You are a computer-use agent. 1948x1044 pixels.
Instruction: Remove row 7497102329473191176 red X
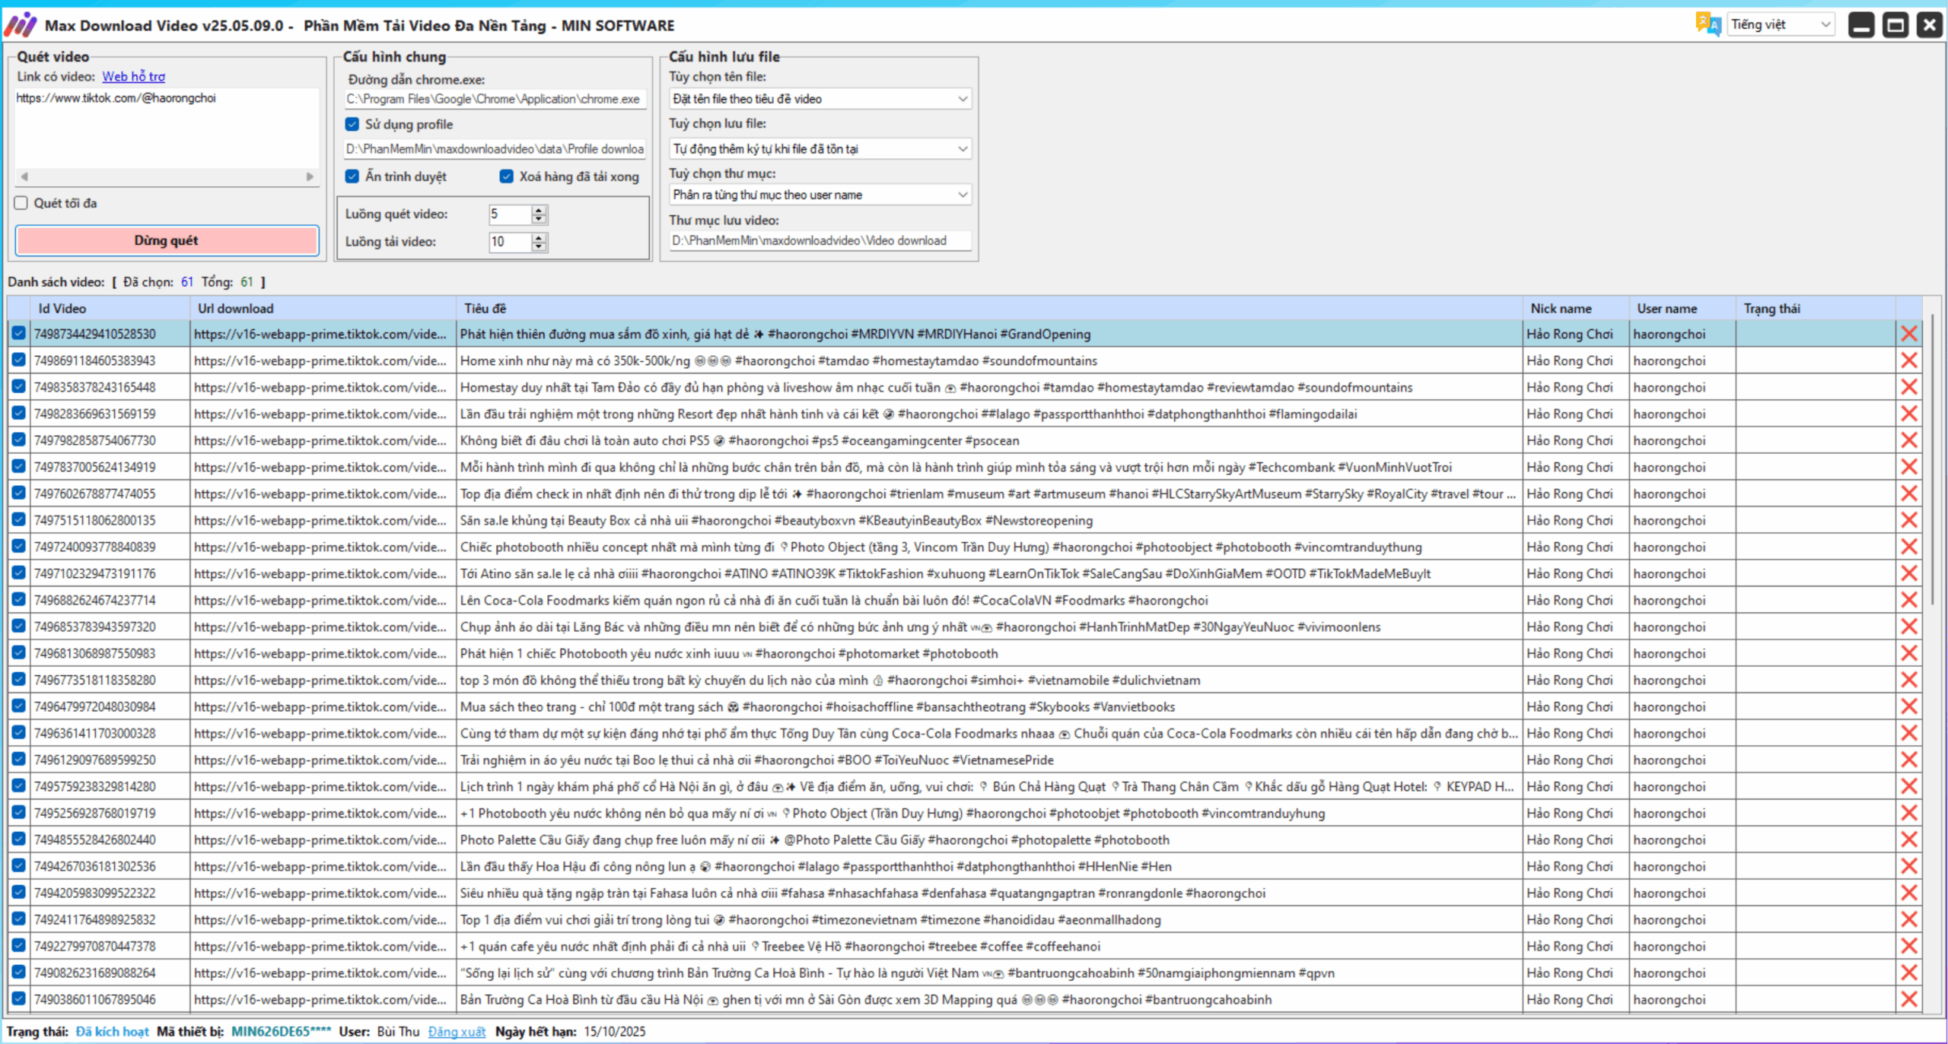1908,573
